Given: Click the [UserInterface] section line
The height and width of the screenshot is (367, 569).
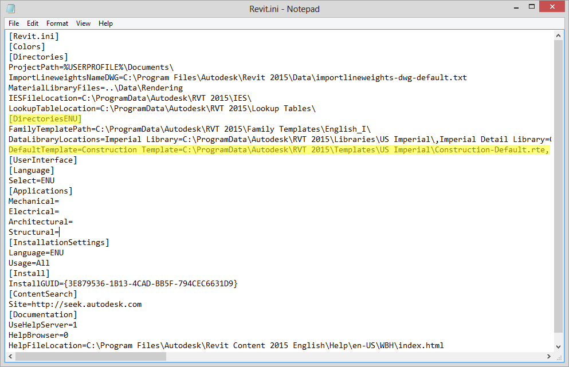Looking at the screenshot, I should (43, 160).
